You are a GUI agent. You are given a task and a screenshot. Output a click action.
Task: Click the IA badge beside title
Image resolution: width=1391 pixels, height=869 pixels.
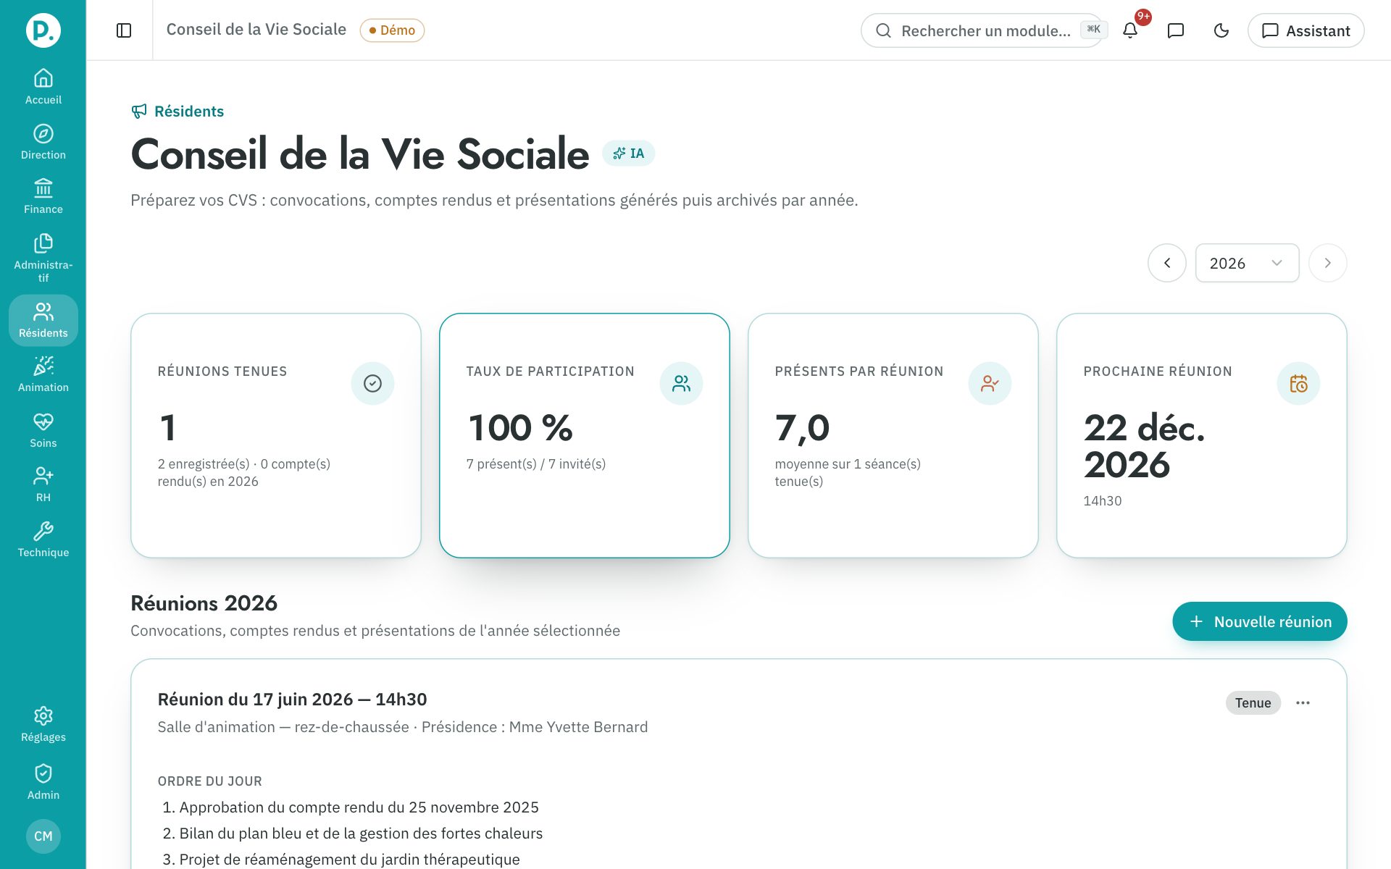[628, 154]
